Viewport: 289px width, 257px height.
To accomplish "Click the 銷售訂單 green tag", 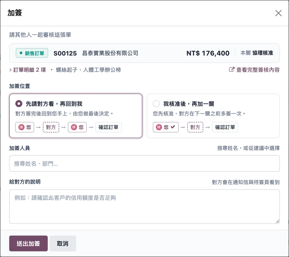I will (32, 53).
